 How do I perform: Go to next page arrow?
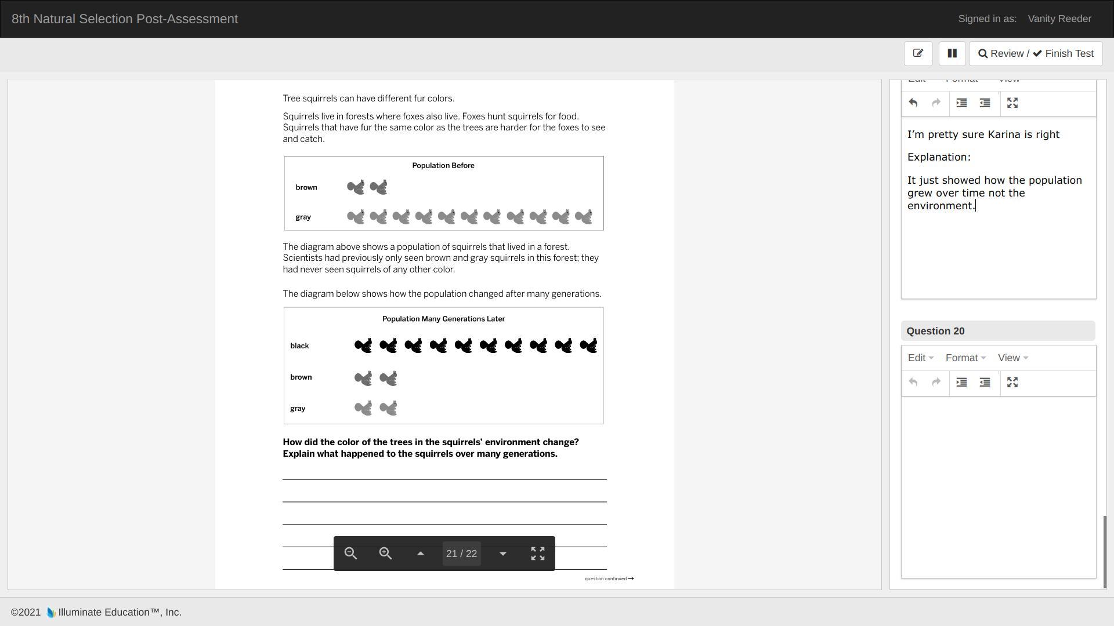point(503,554)
